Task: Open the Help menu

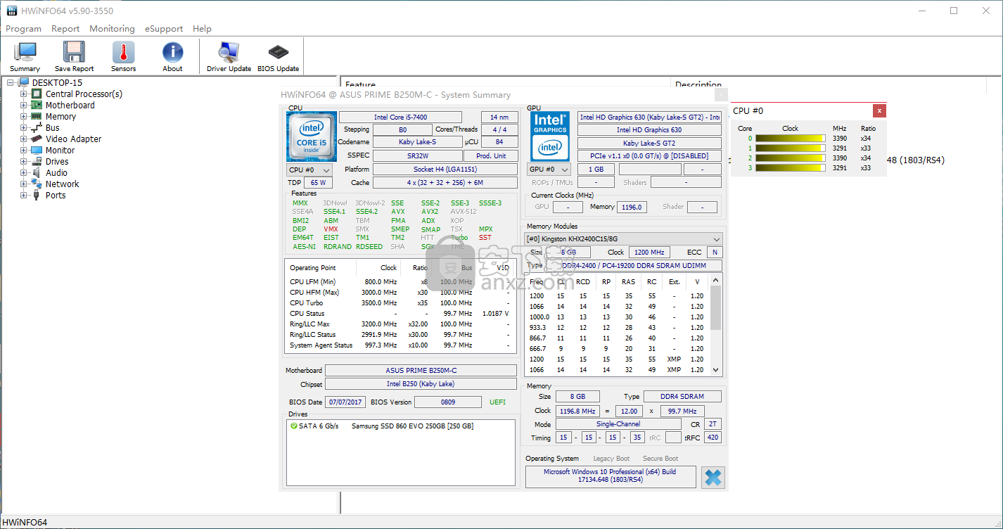Action: pos(202,29)
